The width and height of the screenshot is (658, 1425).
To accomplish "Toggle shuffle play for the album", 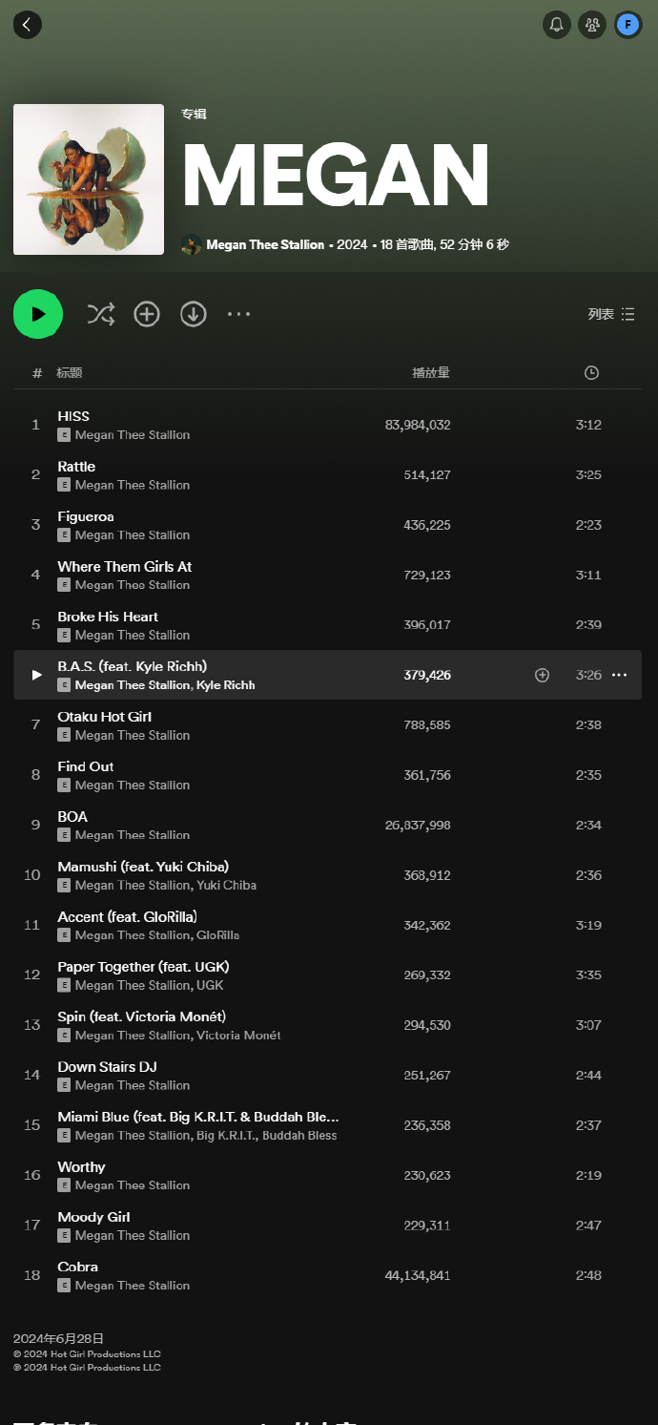I will point(101,314).
